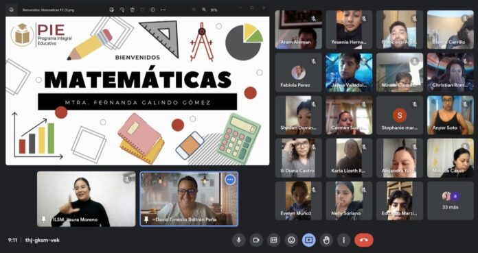Raise hand using the hand icon
Image resolution: width=478 pixels, height=253 pixels.
point(326,240)
